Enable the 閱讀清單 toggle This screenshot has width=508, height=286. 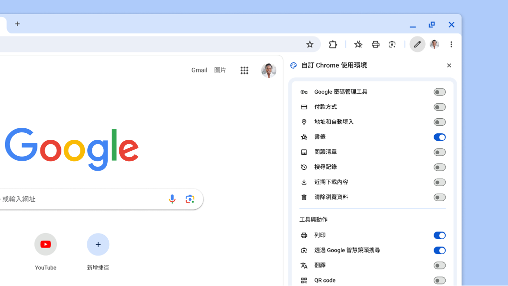[440, 152]
